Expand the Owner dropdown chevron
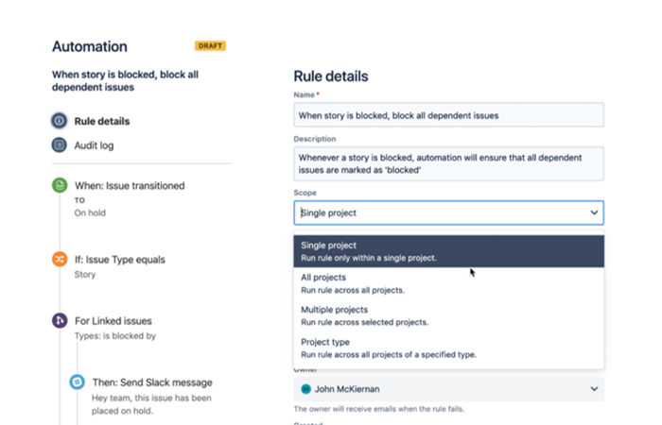 click(x=594, y=388)
